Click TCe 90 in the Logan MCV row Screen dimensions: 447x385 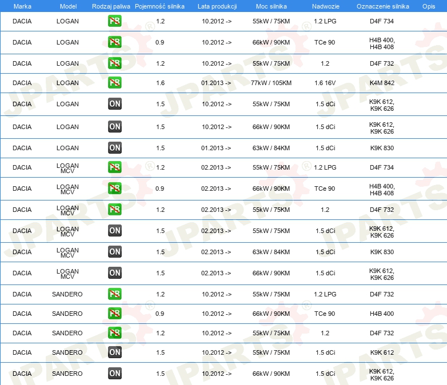(x=325, y=189)
